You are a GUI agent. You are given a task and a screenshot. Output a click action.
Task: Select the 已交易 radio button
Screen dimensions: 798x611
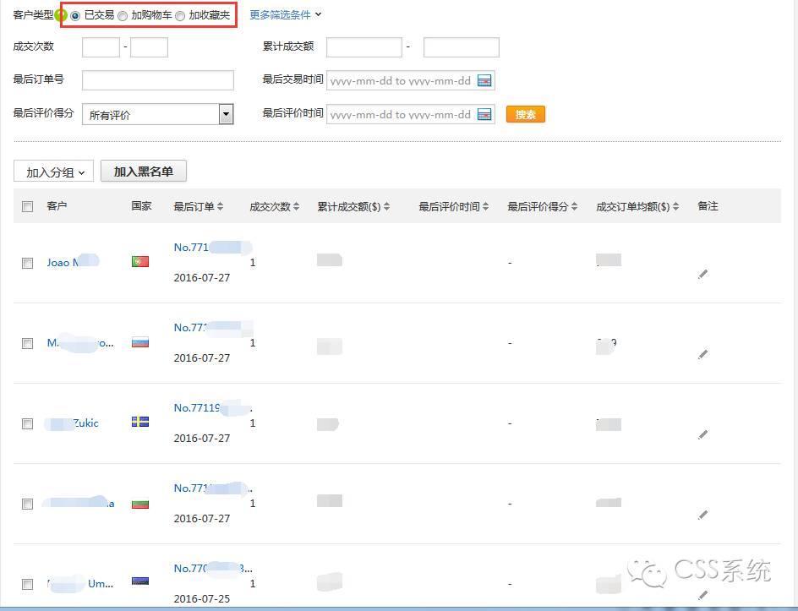[76, 16]
